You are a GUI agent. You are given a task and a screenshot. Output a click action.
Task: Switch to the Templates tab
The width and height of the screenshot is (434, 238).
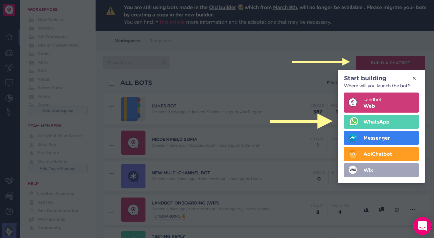pos(160,40)
